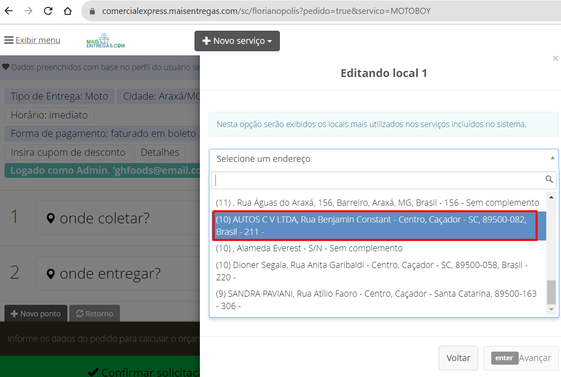Click the browser address bar URL

pyautogui.click(x=266, y=11)
